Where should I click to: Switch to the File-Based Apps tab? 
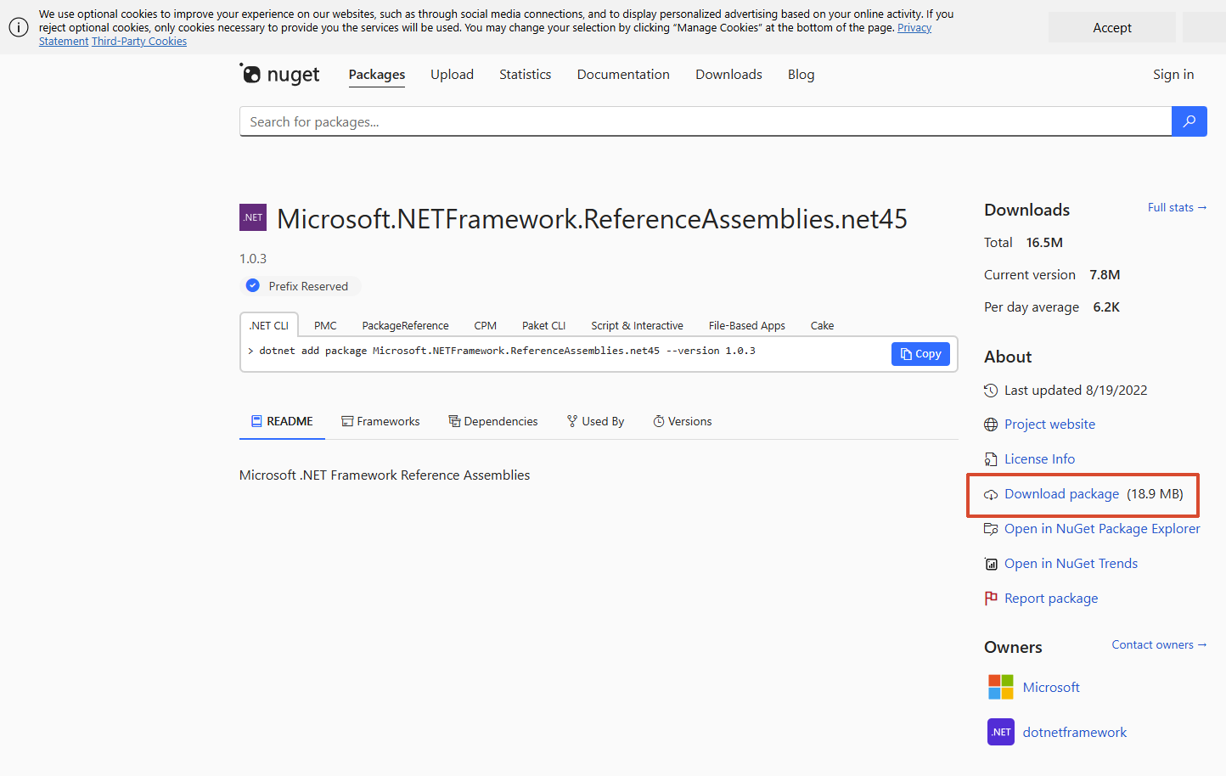click(x=747, y=325)
